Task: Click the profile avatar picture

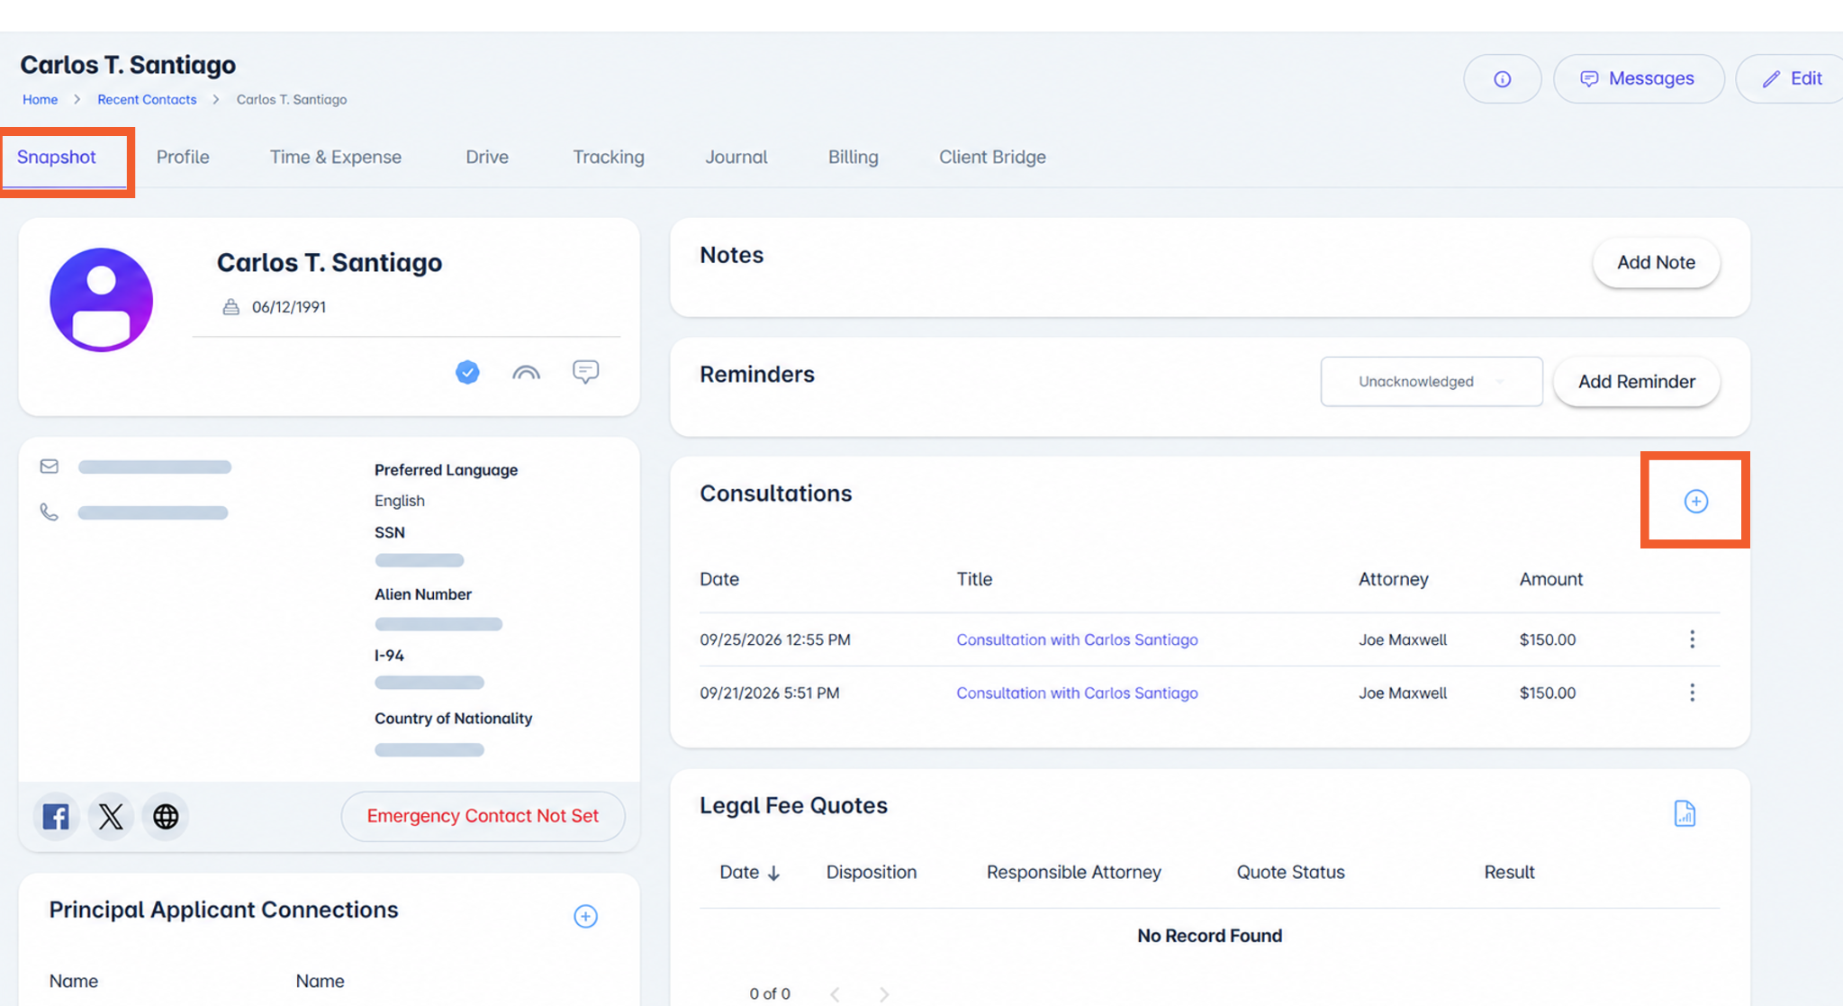Action: pyautogui.click(x=102, y=300)
